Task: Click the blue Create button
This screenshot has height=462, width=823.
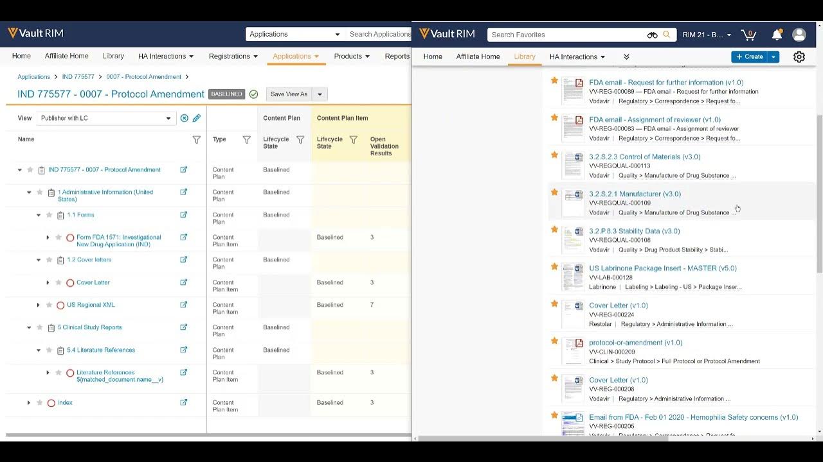Action: click(x=750, y=56)
